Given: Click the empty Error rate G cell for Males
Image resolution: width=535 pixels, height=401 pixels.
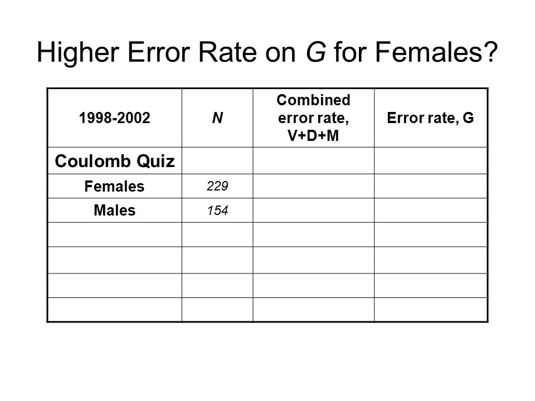Looking at the screenshot, I should 431,211.
